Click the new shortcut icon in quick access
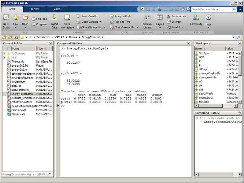 [x=143, y=9]
